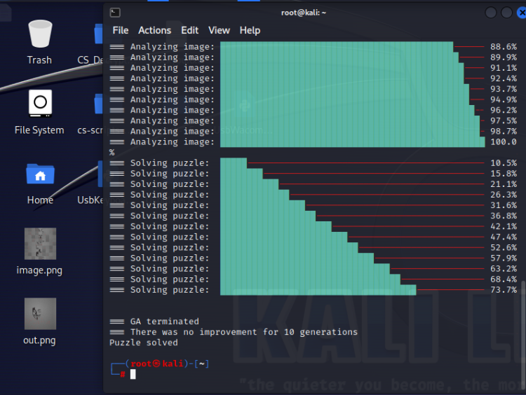Minimize the terminal window
Screen dimensions: 526x395
(490, 13)
